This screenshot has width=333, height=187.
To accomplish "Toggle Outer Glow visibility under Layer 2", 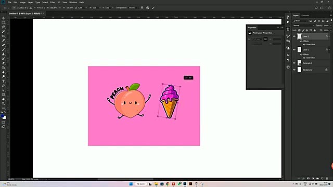I will 304,45.
